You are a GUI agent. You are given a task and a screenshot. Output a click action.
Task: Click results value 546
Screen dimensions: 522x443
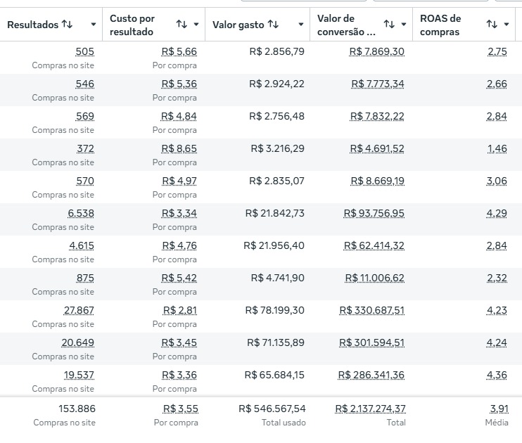coord(85,84)
